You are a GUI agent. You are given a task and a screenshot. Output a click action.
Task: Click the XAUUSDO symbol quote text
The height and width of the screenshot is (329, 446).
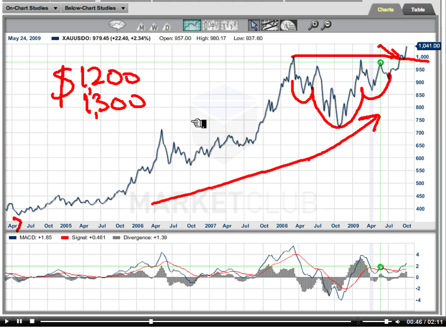(x=106, y=38)
